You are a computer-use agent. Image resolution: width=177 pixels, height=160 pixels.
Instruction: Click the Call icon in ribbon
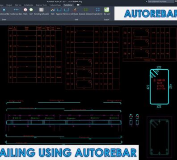coord(31,11)
